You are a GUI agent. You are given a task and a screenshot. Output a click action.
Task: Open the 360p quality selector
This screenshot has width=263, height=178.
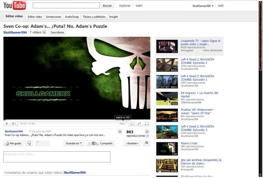[x=123, y=123]
